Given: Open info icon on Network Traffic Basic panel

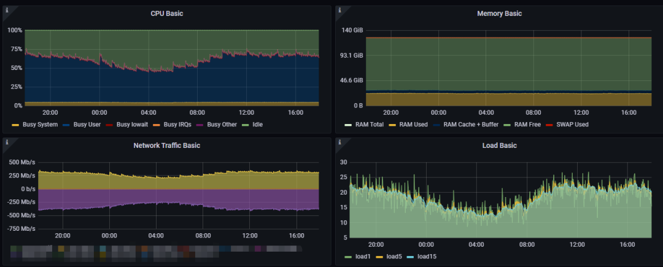Looking at the screenshot, I should point(7,142).
